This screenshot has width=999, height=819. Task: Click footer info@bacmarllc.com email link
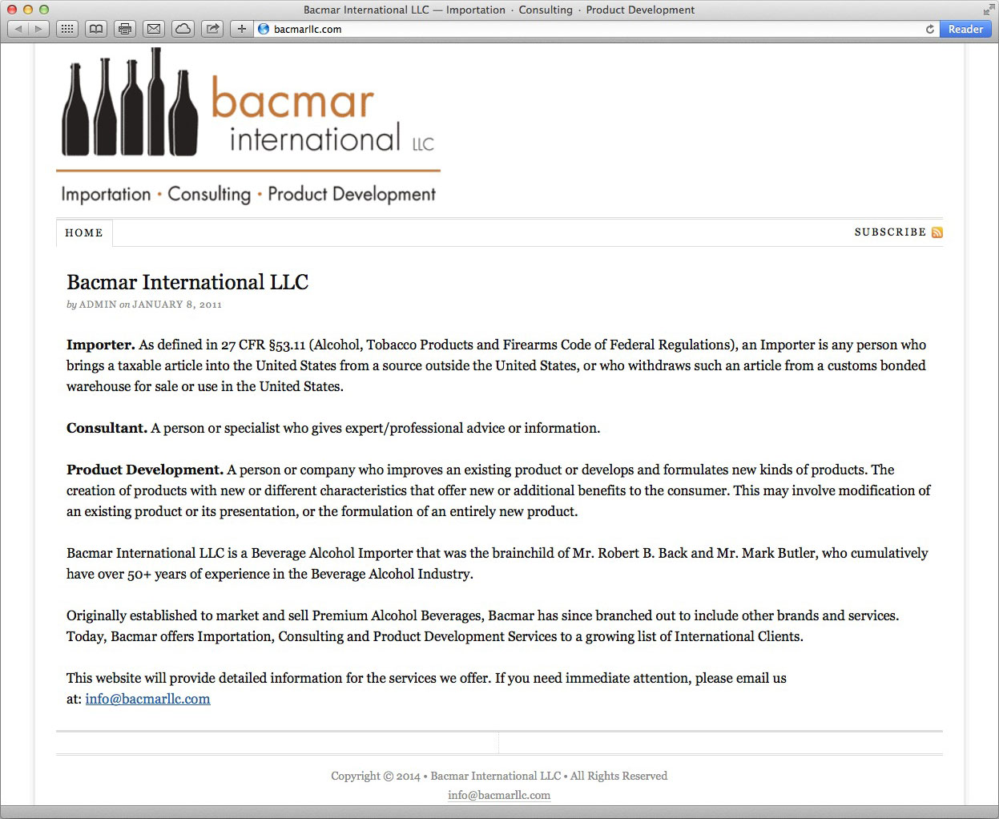(499, 795)
